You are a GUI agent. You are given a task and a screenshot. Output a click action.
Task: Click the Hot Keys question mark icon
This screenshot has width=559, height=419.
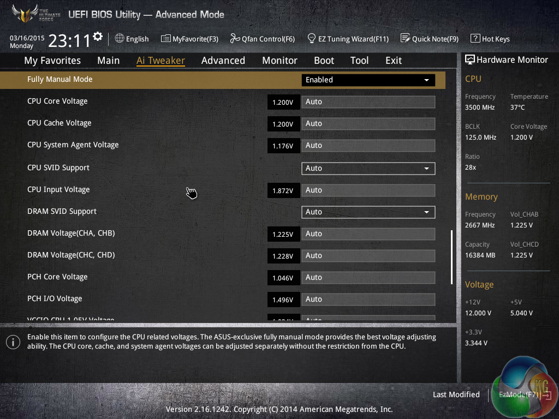point(475,38)
